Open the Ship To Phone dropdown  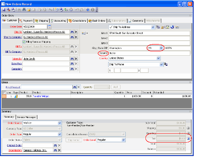[x=161, y=64]
